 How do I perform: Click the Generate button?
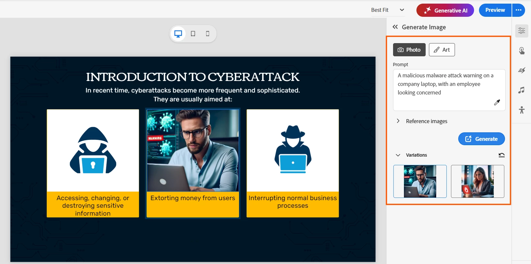[481, 139]
